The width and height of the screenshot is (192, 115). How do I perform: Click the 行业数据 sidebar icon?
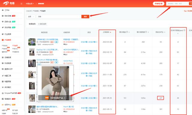click(3, 34)
